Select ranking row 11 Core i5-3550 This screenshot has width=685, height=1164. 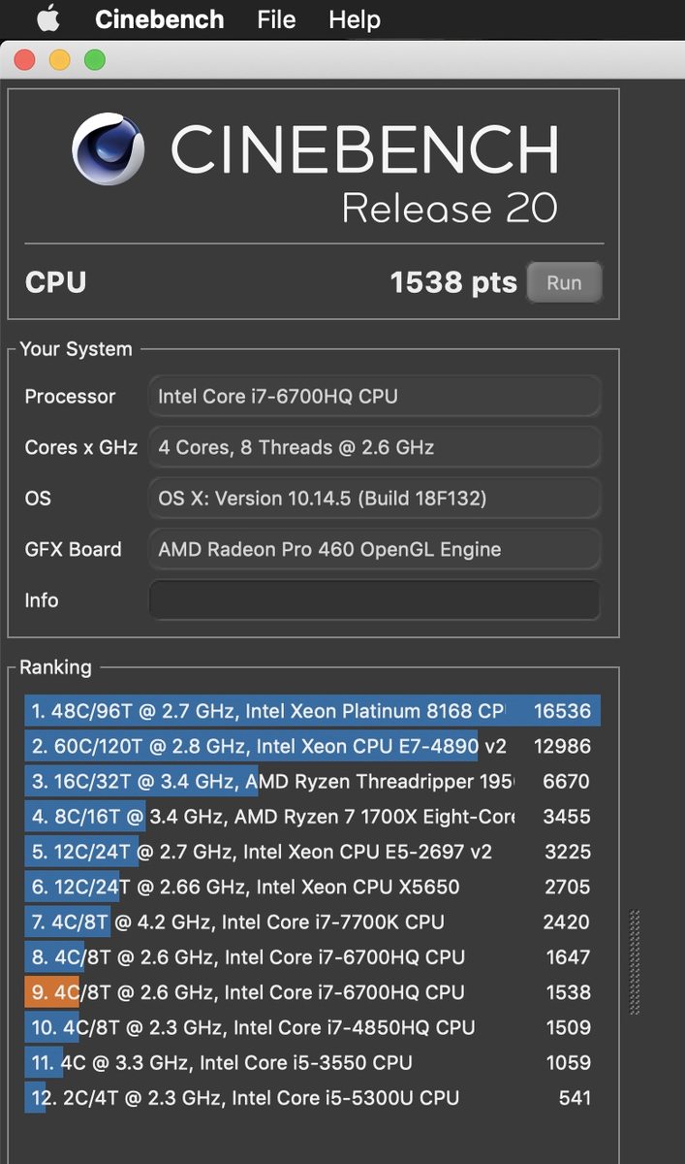[x=312, y=1062]
